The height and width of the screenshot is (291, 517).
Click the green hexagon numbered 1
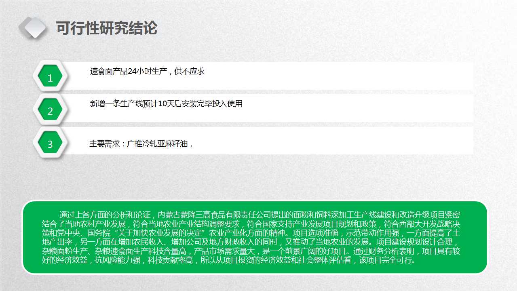click(50, 76)
